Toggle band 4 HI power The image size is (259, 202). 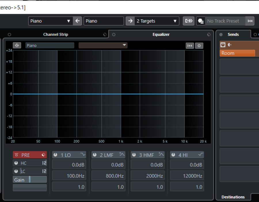pos(173,155)
